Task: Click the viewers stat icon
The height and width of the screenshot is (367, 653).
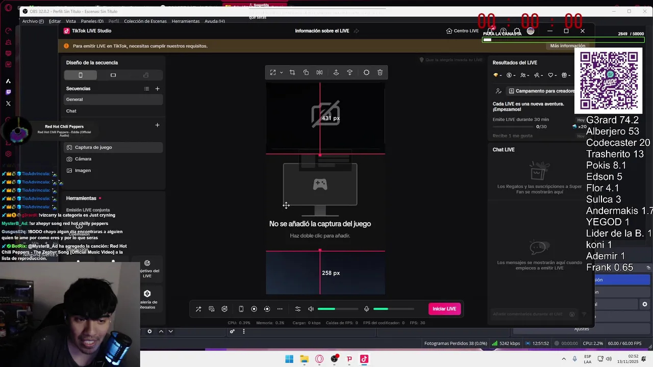Action: coord(523,75)
